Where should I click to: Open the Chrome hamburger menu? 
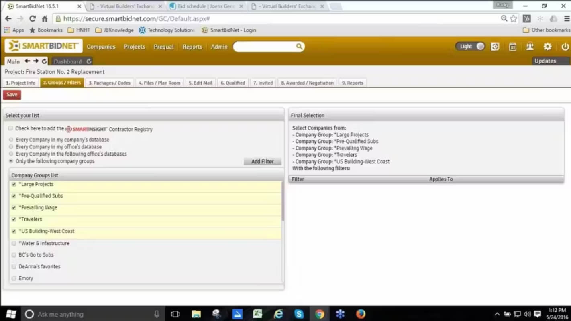567,19
